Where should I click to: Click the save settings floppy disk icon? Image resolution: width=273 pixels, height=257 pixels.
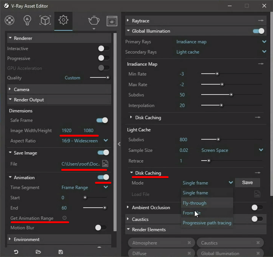point(61,252)
